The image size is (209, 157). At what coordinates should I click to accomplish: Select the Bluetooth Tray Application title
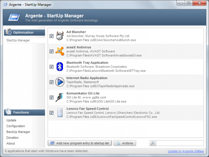point(87,63)
